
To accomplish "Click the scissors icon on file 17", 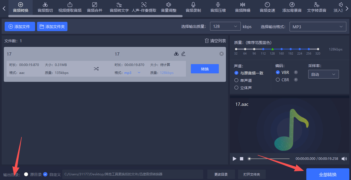I will tap(176, 54).
